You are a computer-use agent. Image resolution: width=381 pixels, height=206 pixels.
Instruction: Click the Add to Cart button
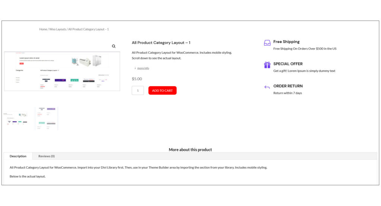[162, 91]
